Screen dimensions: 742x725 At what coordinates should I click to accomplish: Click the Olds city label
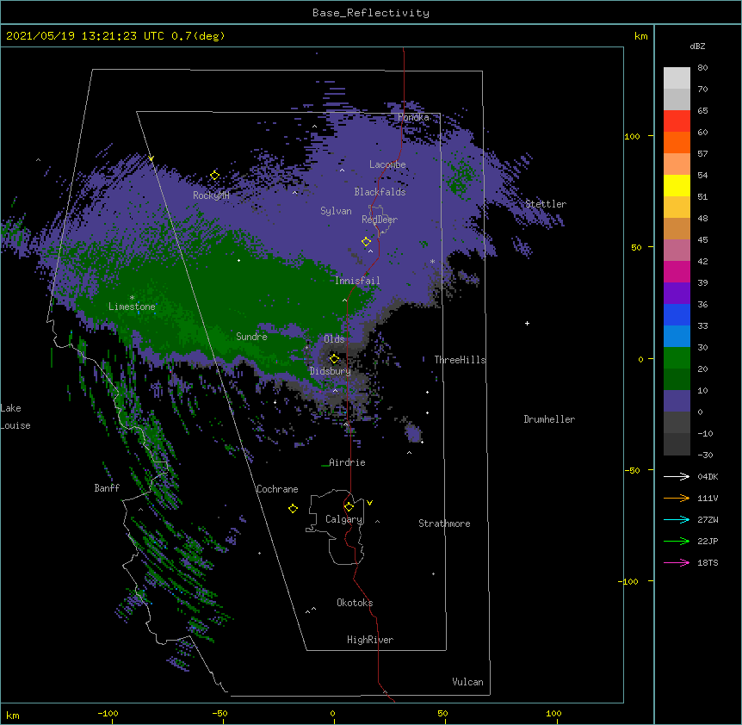[x=334, y=339]
